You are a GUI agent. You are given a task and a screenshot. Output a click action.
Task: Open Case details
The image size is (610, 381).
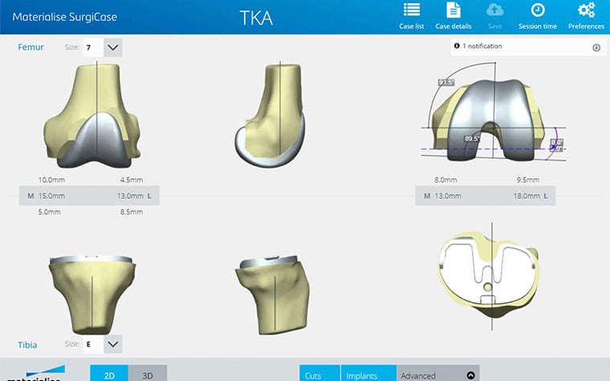[453, 16]
